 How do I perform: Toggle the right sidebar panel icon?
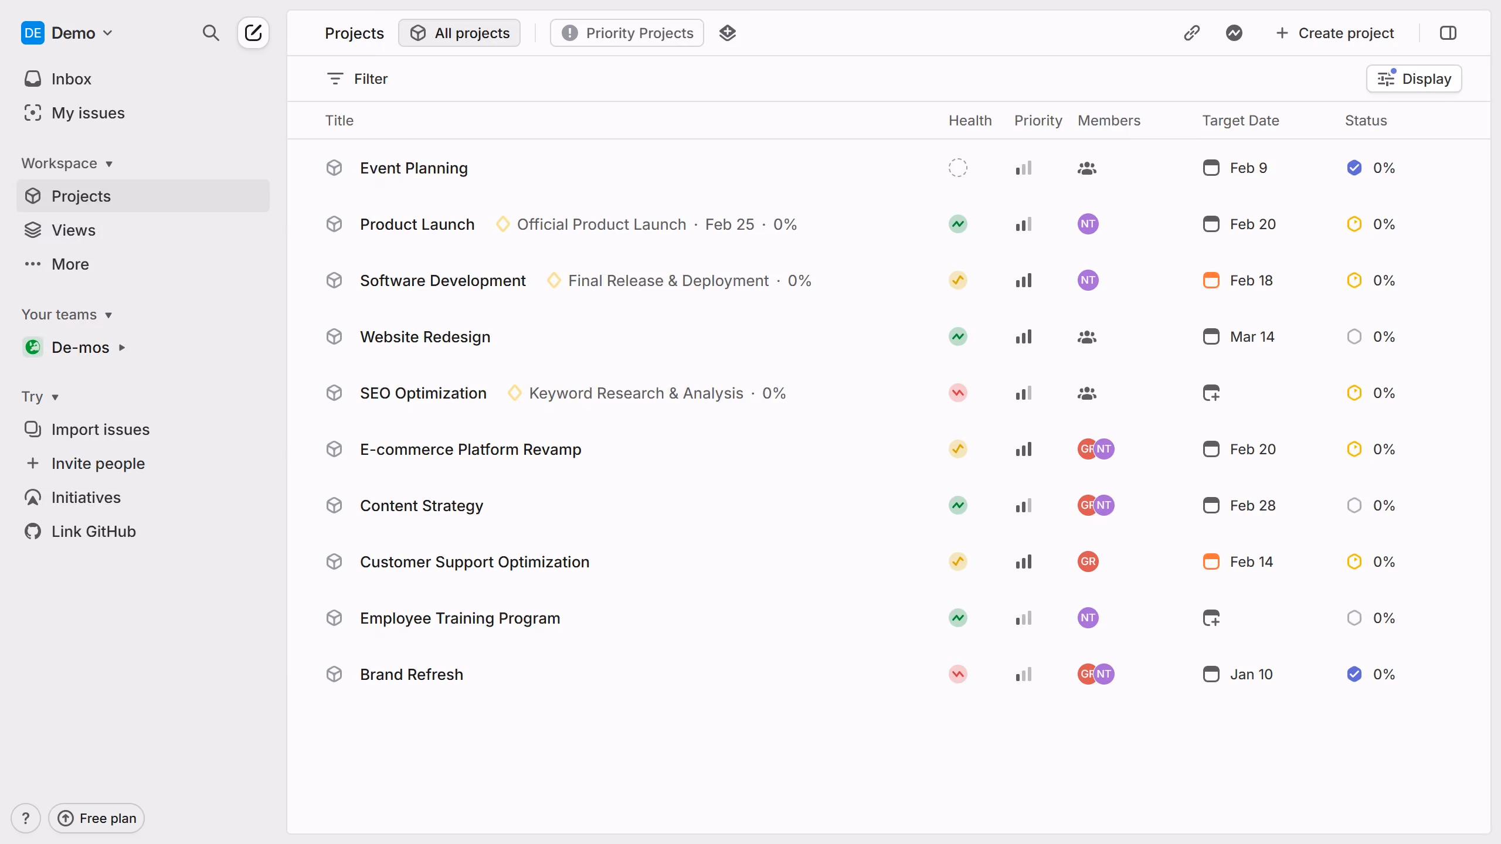coord(1448,33)
